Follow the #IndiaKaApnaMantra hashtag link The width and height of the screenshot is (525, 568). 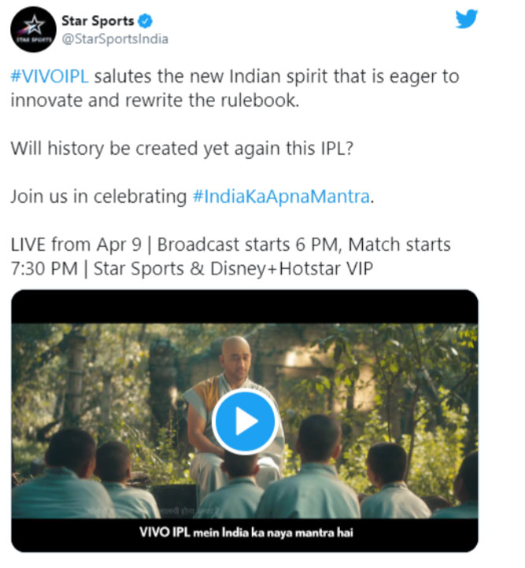pos(280,197)
